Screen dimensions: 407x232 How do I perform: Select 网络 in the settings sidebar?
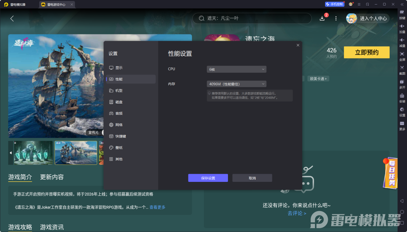pyautogui.click(x=119, y=125)
